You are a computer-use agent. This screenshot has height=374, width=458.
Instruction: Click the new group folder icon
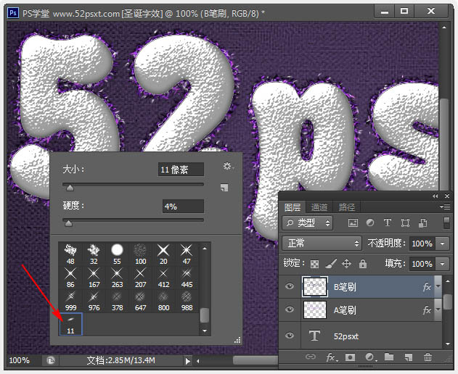(x=389, y=357)
